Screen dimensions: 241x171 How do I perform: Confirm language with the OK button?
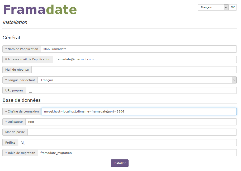[x=233, y=7]
